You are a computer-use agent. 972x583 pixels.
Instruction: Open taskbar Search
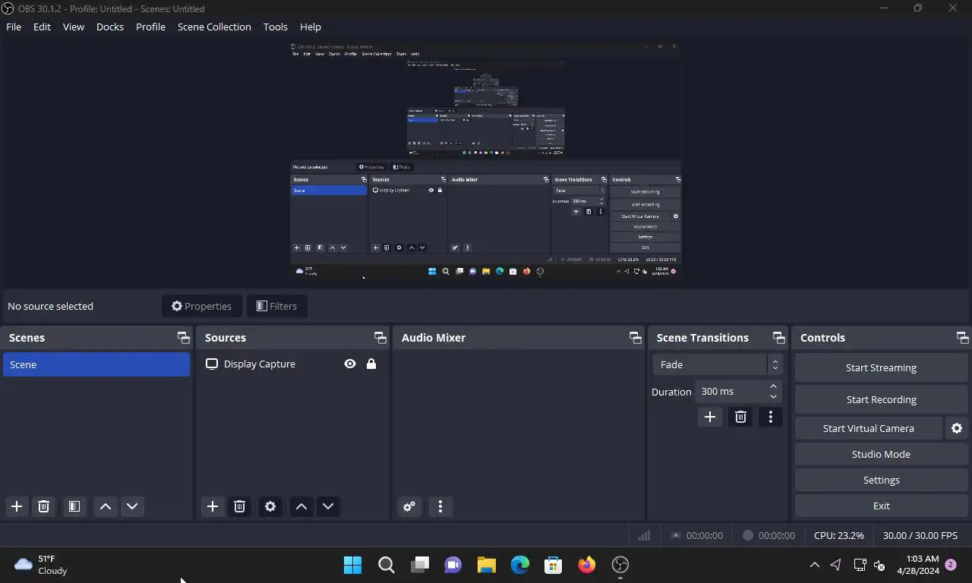[x=386, y=565]
